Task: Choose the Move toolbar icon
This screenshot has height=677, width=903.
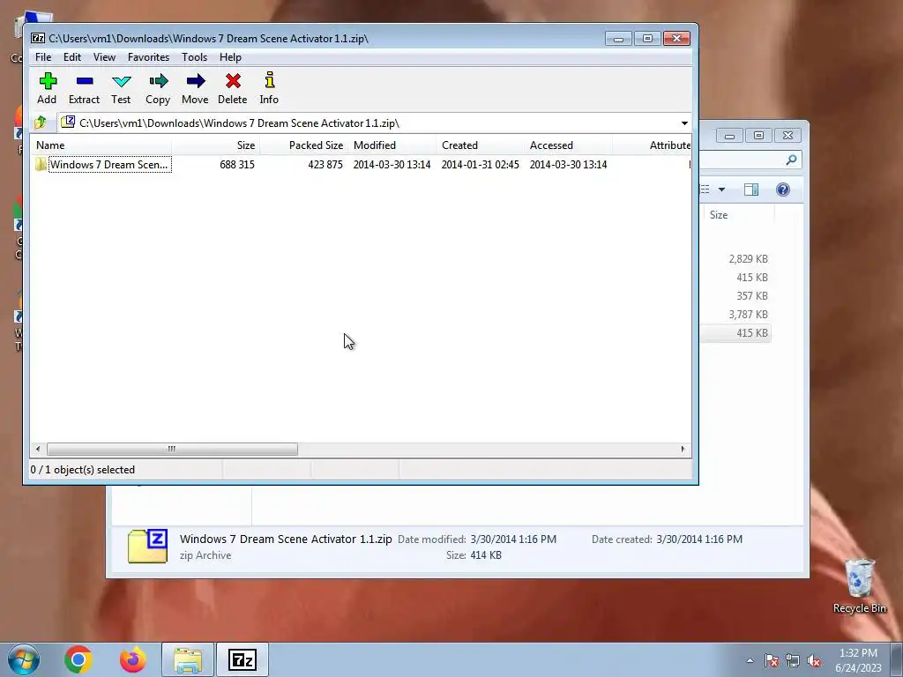Action: (x=196, y=80)
